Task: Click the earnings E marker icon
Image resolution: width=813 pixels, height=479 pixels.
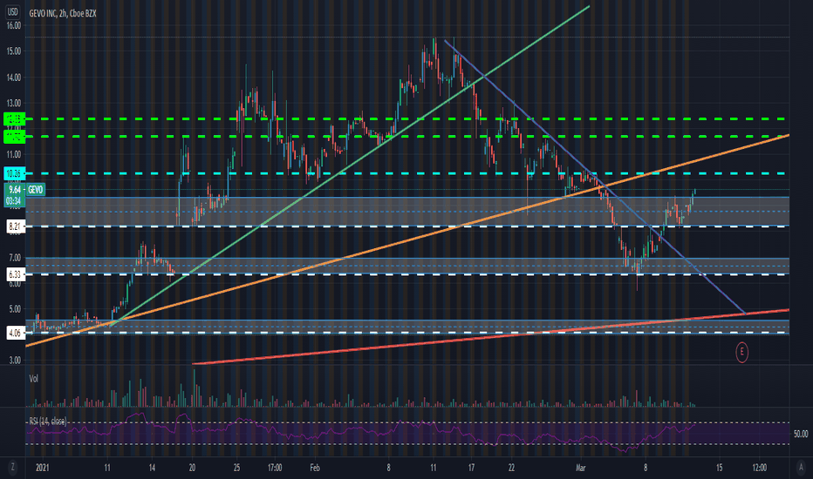Action: (x=742, y=352)
